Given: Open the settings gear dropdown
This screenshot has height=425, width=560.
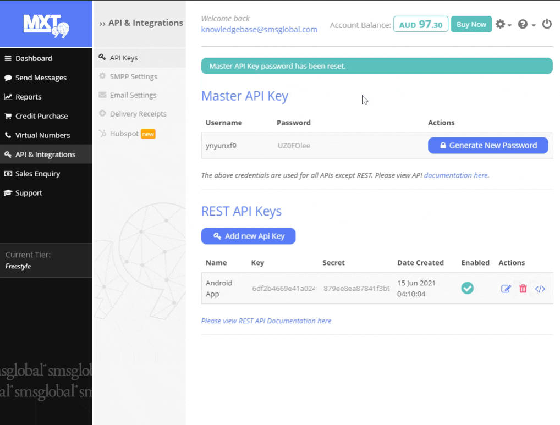Looking at the screenshot, I should click(x=503, y=24).
